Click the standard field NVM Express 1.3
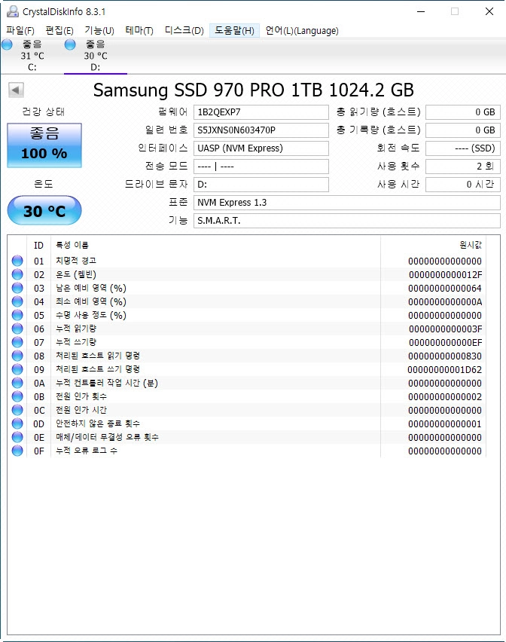This screenshot has width=506, height=642. [x=347, y=202]
